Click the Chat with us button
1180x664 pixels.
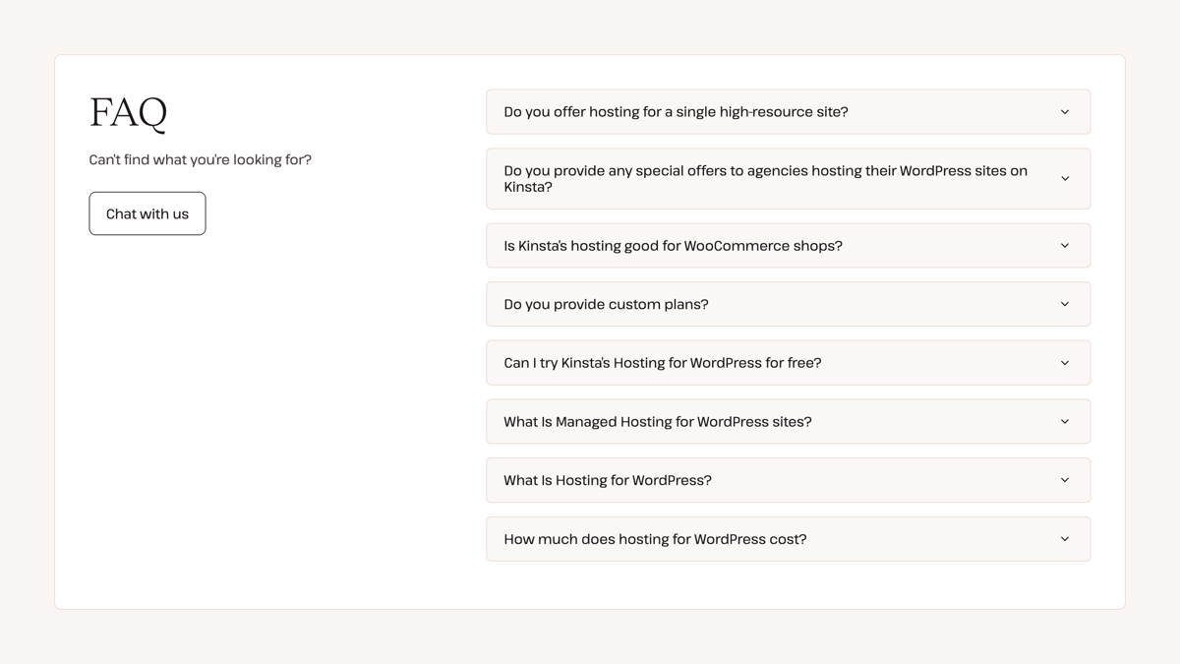point(147,212)
